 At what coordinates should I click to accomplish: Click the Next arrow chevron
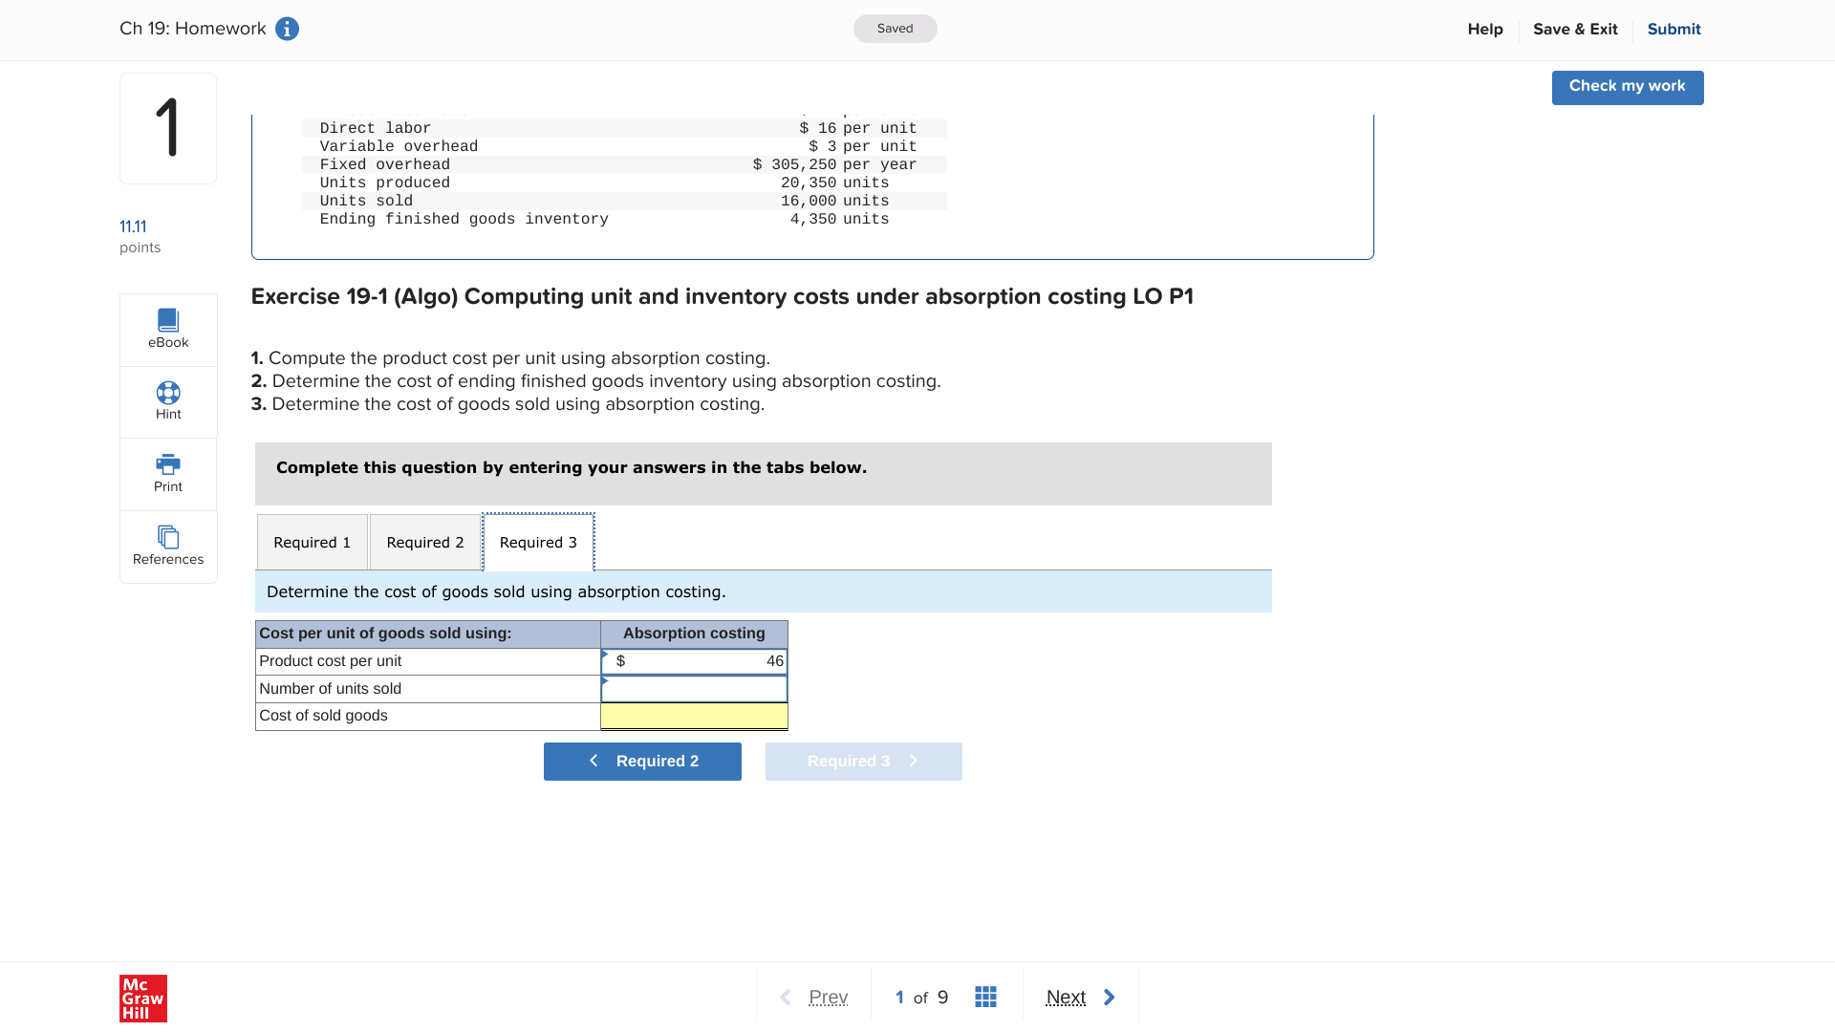tap(1109, 997)
